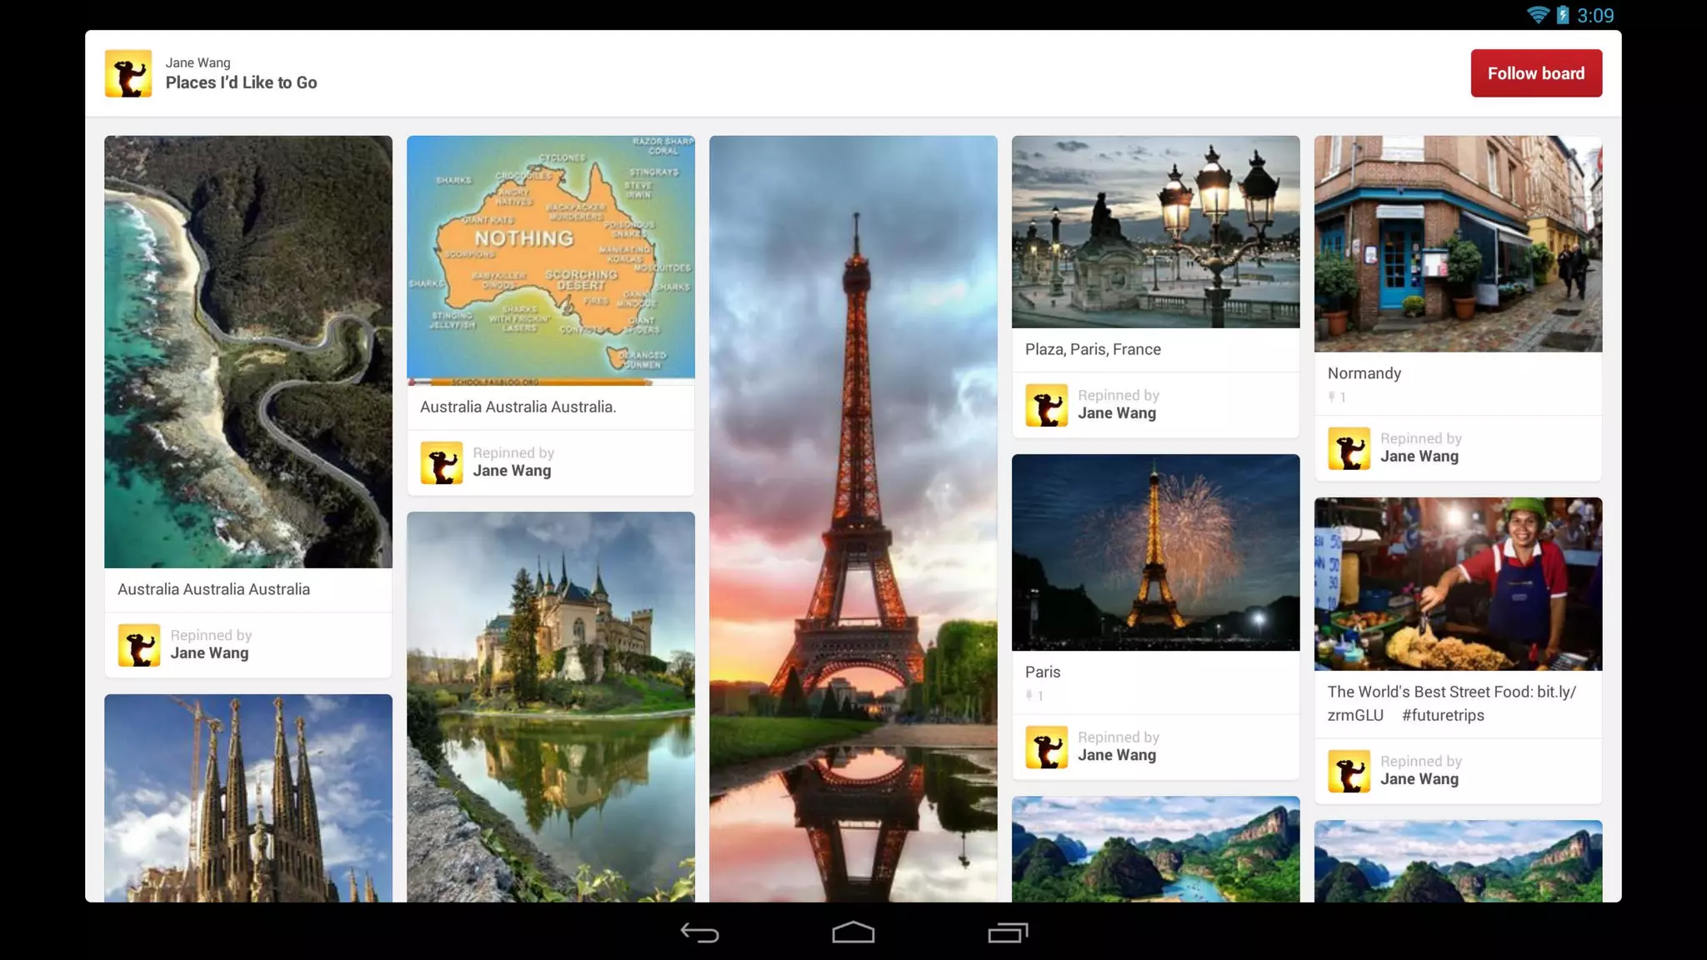Open the Sagrada Familia cathedral pin
The height and width of the screenshot is (960, 1707).
coord(248,797)
